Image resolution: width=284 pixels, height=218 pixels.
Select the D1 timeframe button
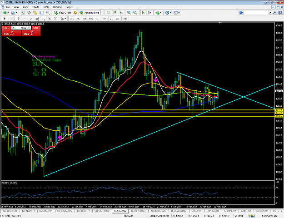click(x=111, y=19)
